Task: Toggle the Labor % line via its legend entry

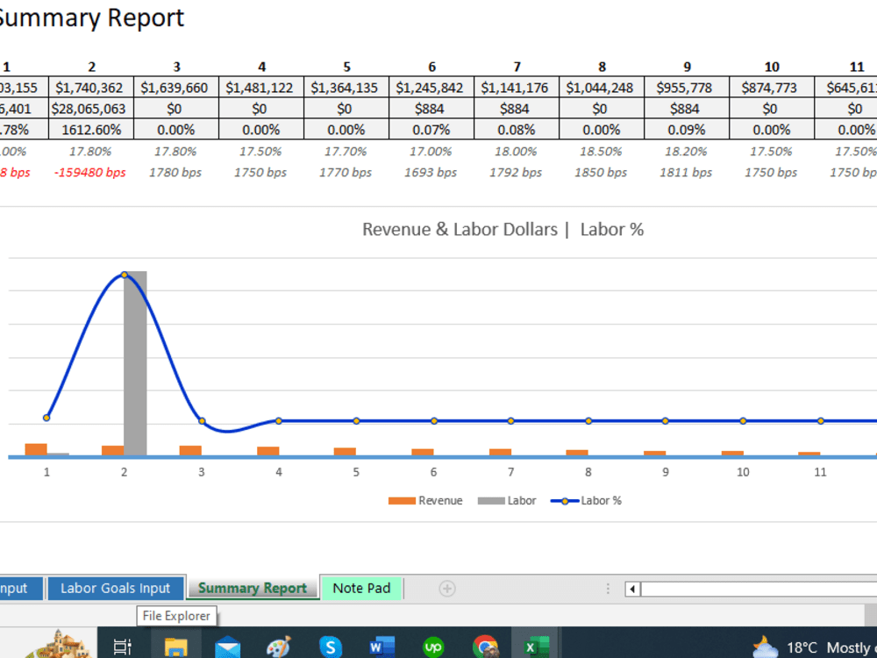Action: [x=590, y=500]
